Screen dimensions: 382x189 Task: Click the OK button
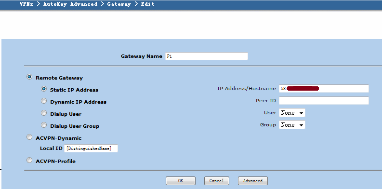pos(181,181)
